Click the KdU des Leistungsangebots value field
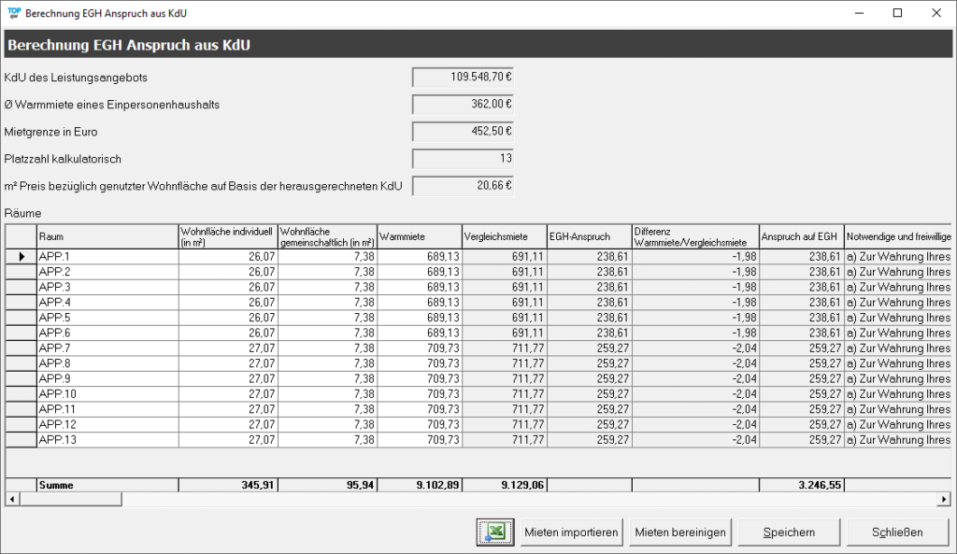This screenshot has width=957, height=554. [x=464, y=78]
